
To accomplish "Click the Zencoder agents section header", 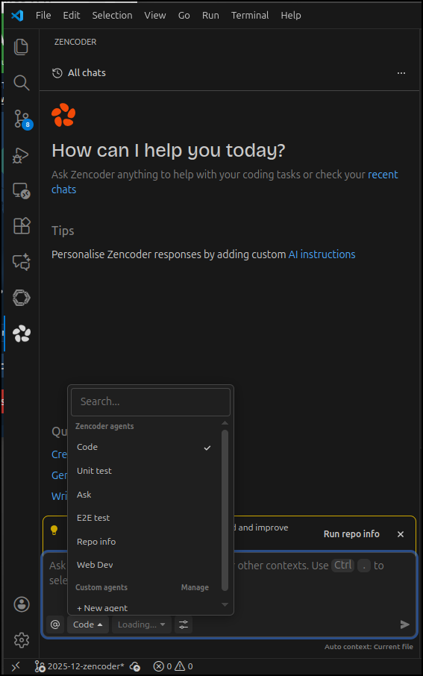I will click(x=104, y=426).
